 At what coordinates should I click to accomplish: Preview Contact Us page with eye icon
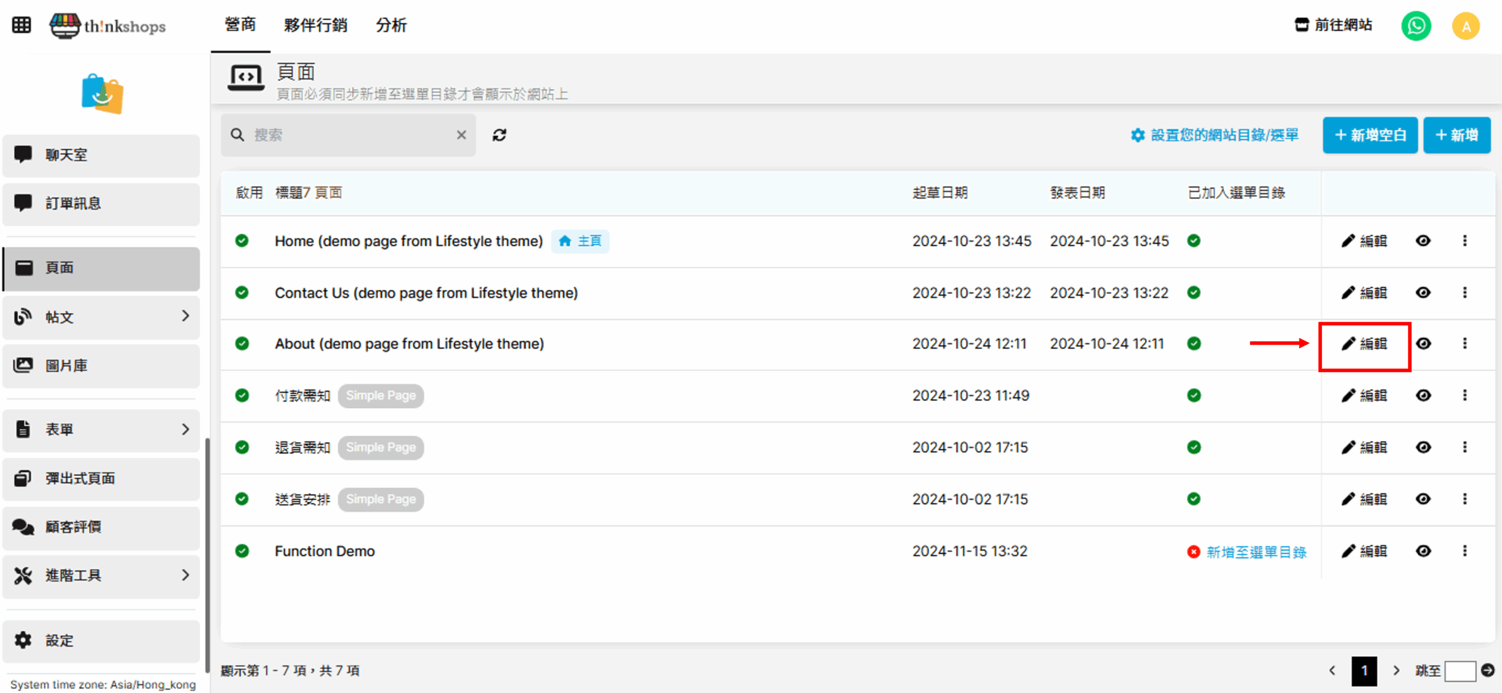pyautogui.click(x=1423, y=292)
